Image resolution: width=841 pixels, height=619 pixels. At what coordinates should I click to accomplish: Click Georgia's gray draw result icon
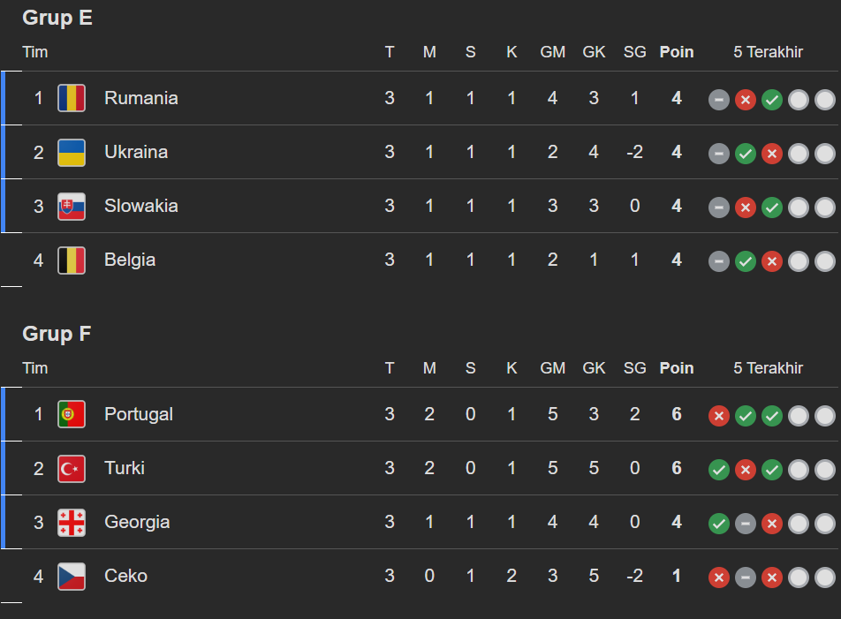[x=746, y=523]
